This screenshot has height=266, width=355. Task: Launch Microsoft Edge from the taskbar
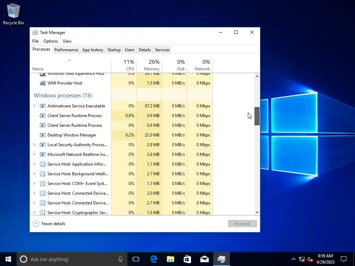tap(154, 259)
